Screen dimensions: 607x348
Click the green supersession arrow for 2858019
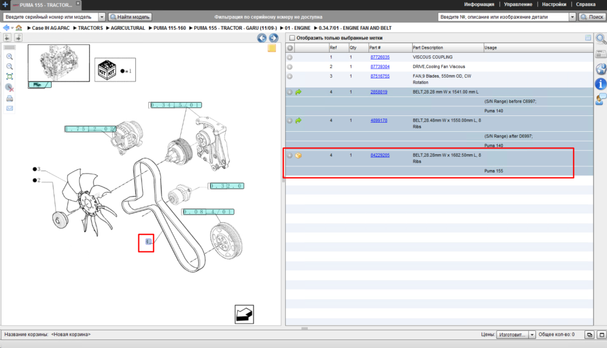click(x=299, y=92)
